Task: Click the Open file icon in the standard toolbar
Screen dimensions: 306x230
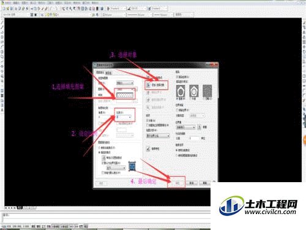Action: [8, 9]
